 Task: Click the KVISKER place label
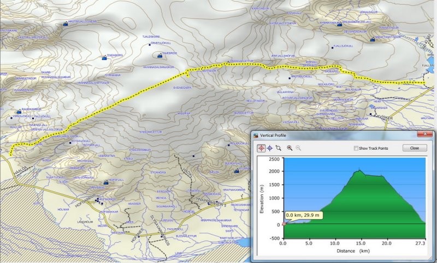coord(385,119)
